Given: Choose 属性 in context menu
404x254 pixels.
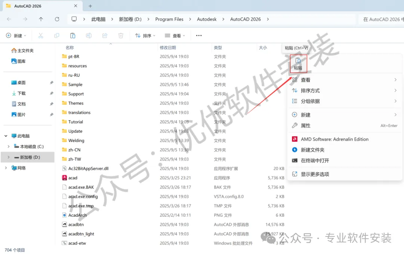Looking at the screenshot, I should (x=345, y=126).
